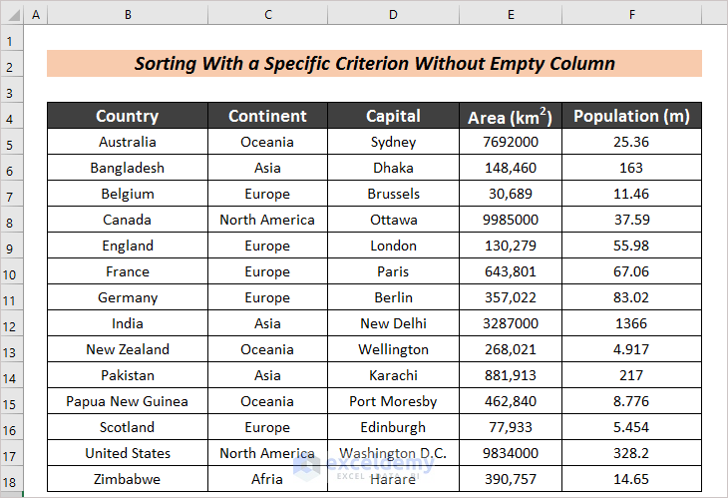Click the Capital header cell
The width and height of the screenshot is (728, 498).
point(393,116)
